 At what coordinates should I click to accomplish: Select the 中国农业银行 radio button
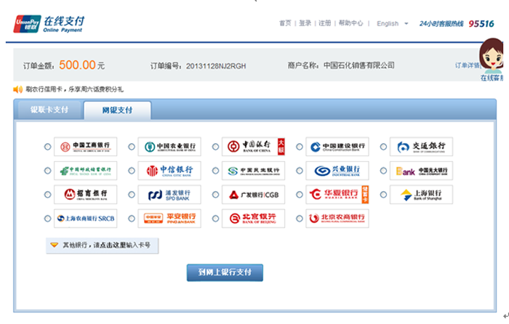click(x=132, y=147)
